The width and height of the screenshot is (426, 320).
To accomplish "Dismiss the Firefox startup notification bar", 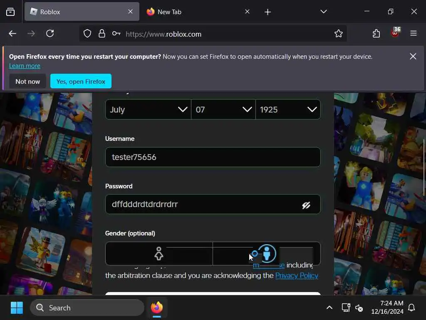I will (x=413, y=56).
